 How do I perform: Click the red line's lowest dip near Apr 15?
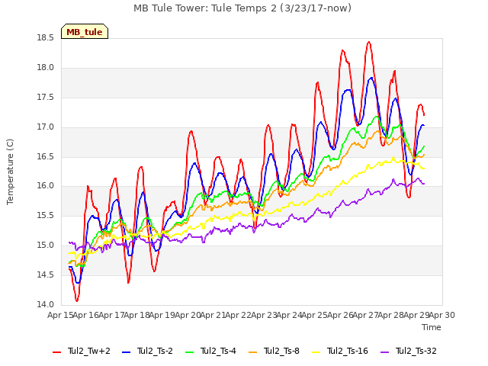pyautogui.click(x=77, y=300)
